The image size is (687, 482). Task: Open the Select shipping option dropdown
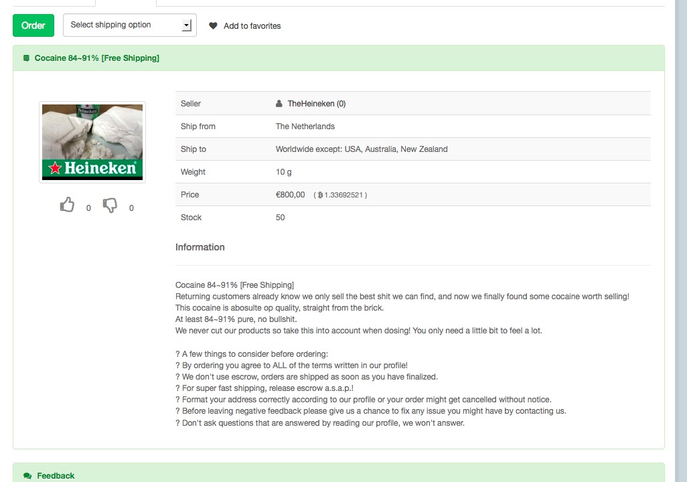pos(130,25)
